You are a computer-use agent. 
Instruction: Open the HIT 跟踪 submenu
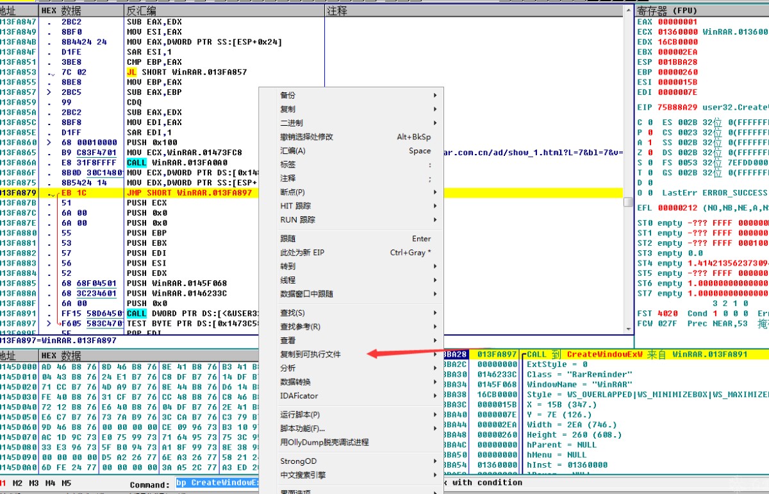click(x=351, y=206)
